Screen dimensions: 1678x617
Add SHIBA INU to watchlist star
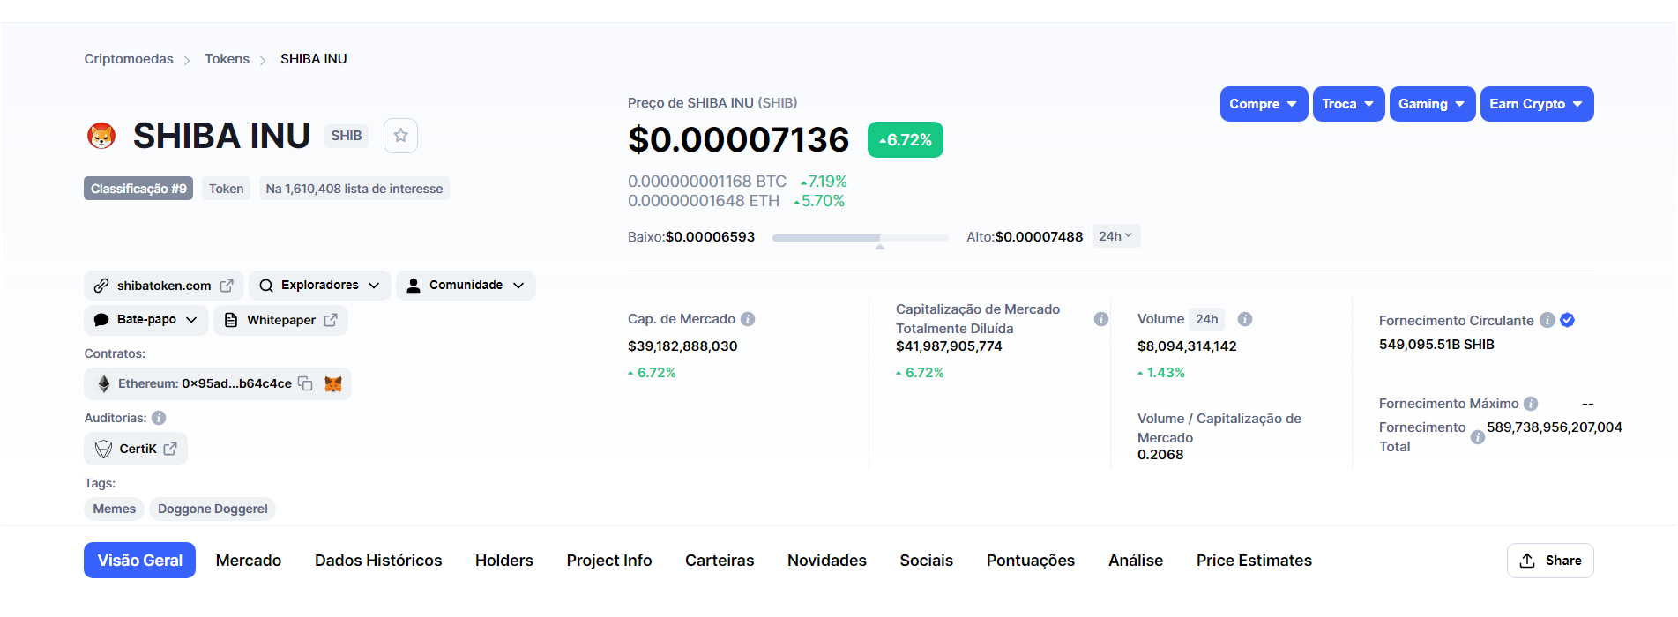tap(400, 136)
